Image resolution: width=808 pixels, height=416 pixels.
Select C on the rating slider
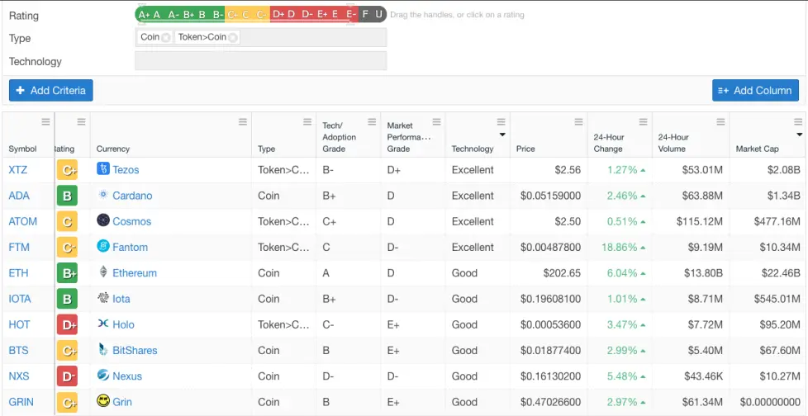tap(246, 14)
